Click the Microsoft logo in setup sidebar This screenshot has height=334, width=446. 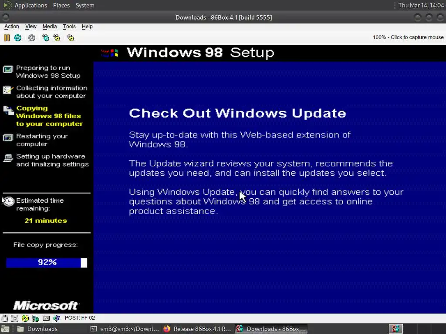(46, 306)
